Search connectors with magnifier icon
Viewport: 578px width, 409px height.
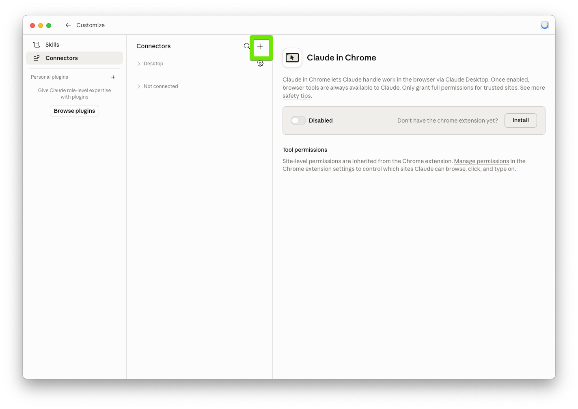247,46
